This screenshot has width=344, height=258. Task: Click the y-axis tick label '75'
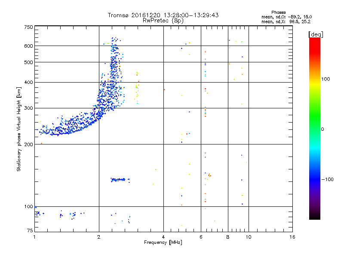pyautogui.click(x=30, y=230)
